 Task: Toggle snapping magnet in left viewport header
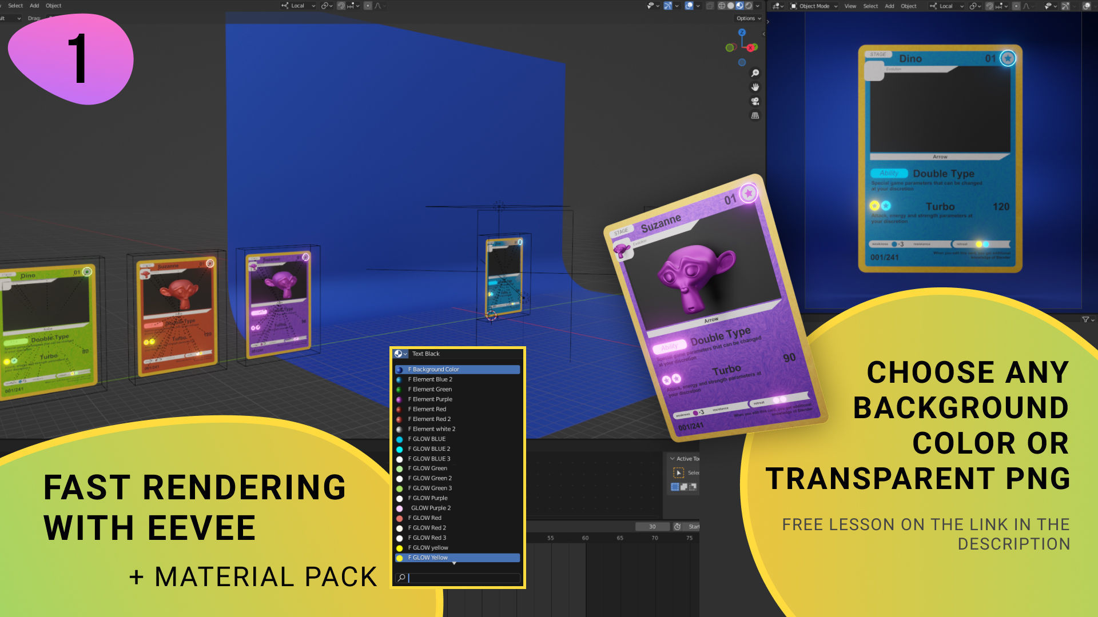pos(341,6)
